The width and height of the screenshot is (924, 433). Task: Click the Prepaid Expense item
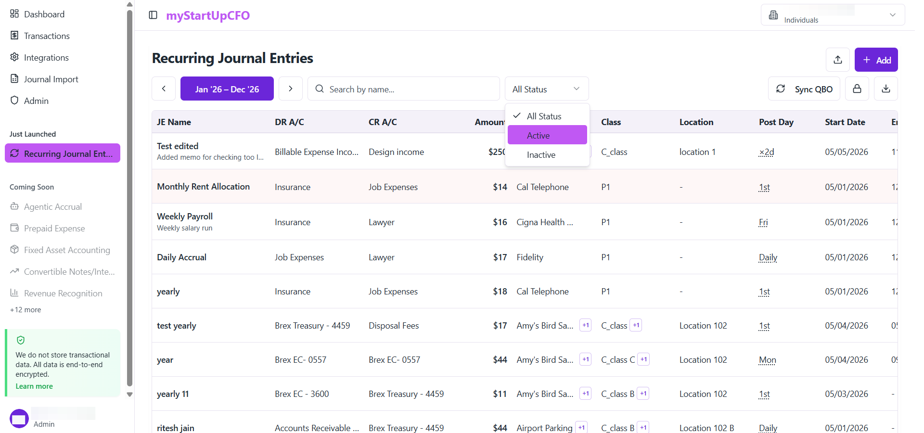[48, 228]
